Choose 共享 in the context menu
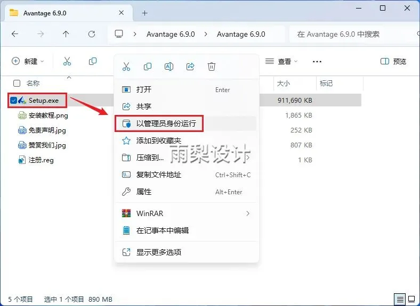This screenshot has height=306, width=420. point(186,106)
